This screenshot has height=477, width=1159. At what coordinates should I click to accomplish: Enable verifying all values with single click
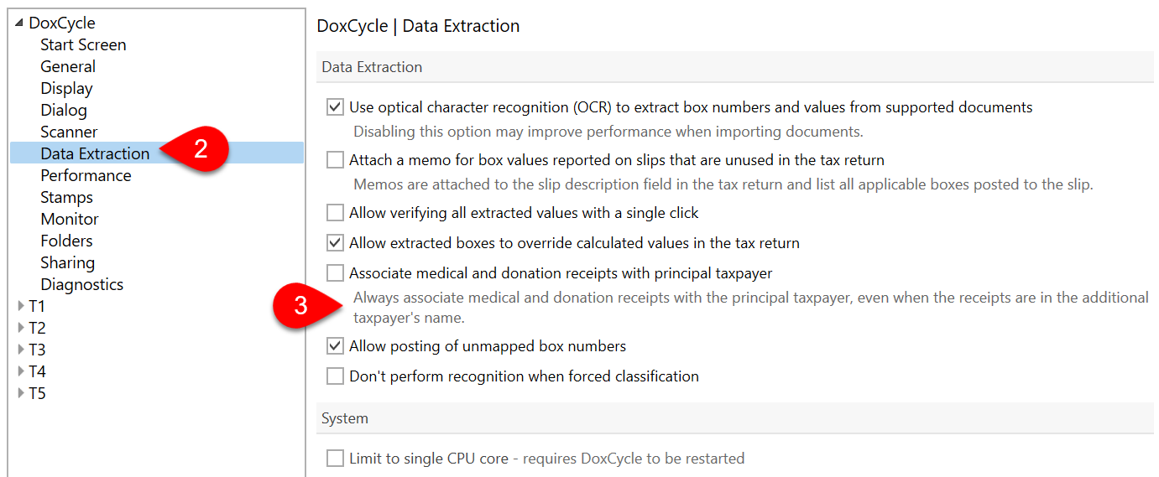[335, 213]
